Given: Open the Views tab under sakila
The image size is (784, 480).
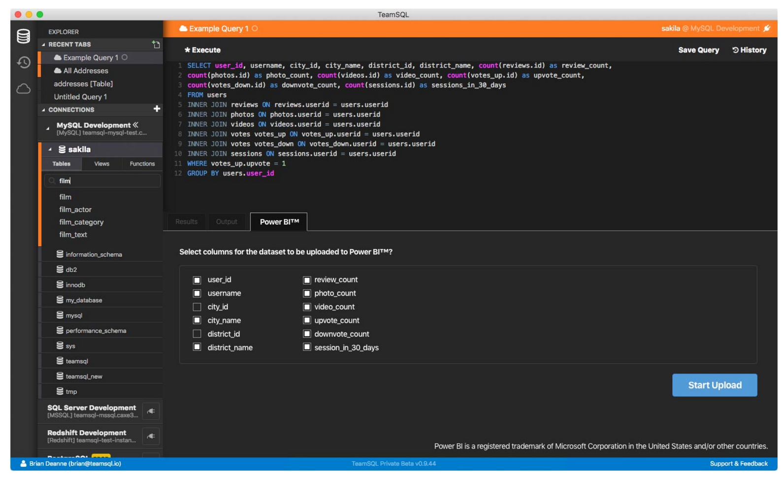Looking at the screenshot, I should pos(102,164).
